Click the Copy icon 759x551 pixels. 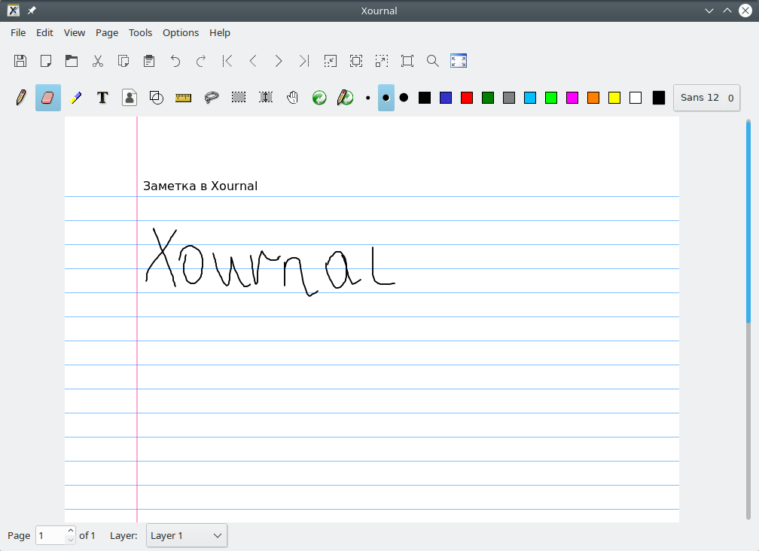click(123, 61)
